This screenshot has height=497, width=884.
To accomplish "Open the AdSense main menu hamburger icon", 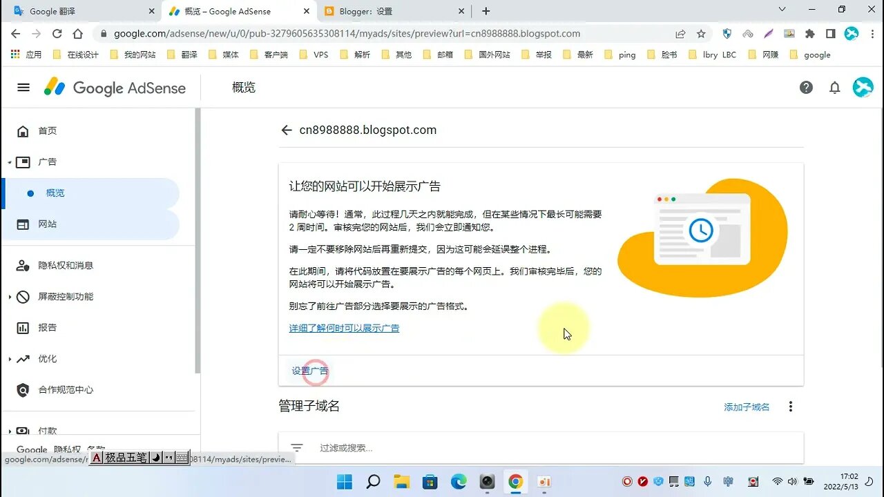I will 23,88.
